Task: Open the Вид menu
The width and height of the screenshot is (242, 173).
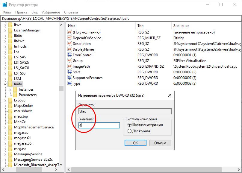Action: click(34, 12)
